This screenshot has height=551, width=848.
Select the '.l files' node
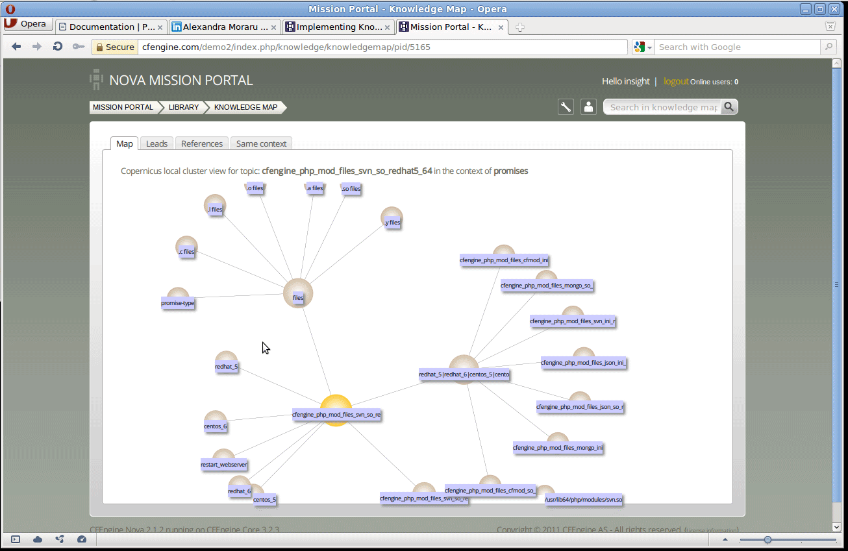click(215, 206)
